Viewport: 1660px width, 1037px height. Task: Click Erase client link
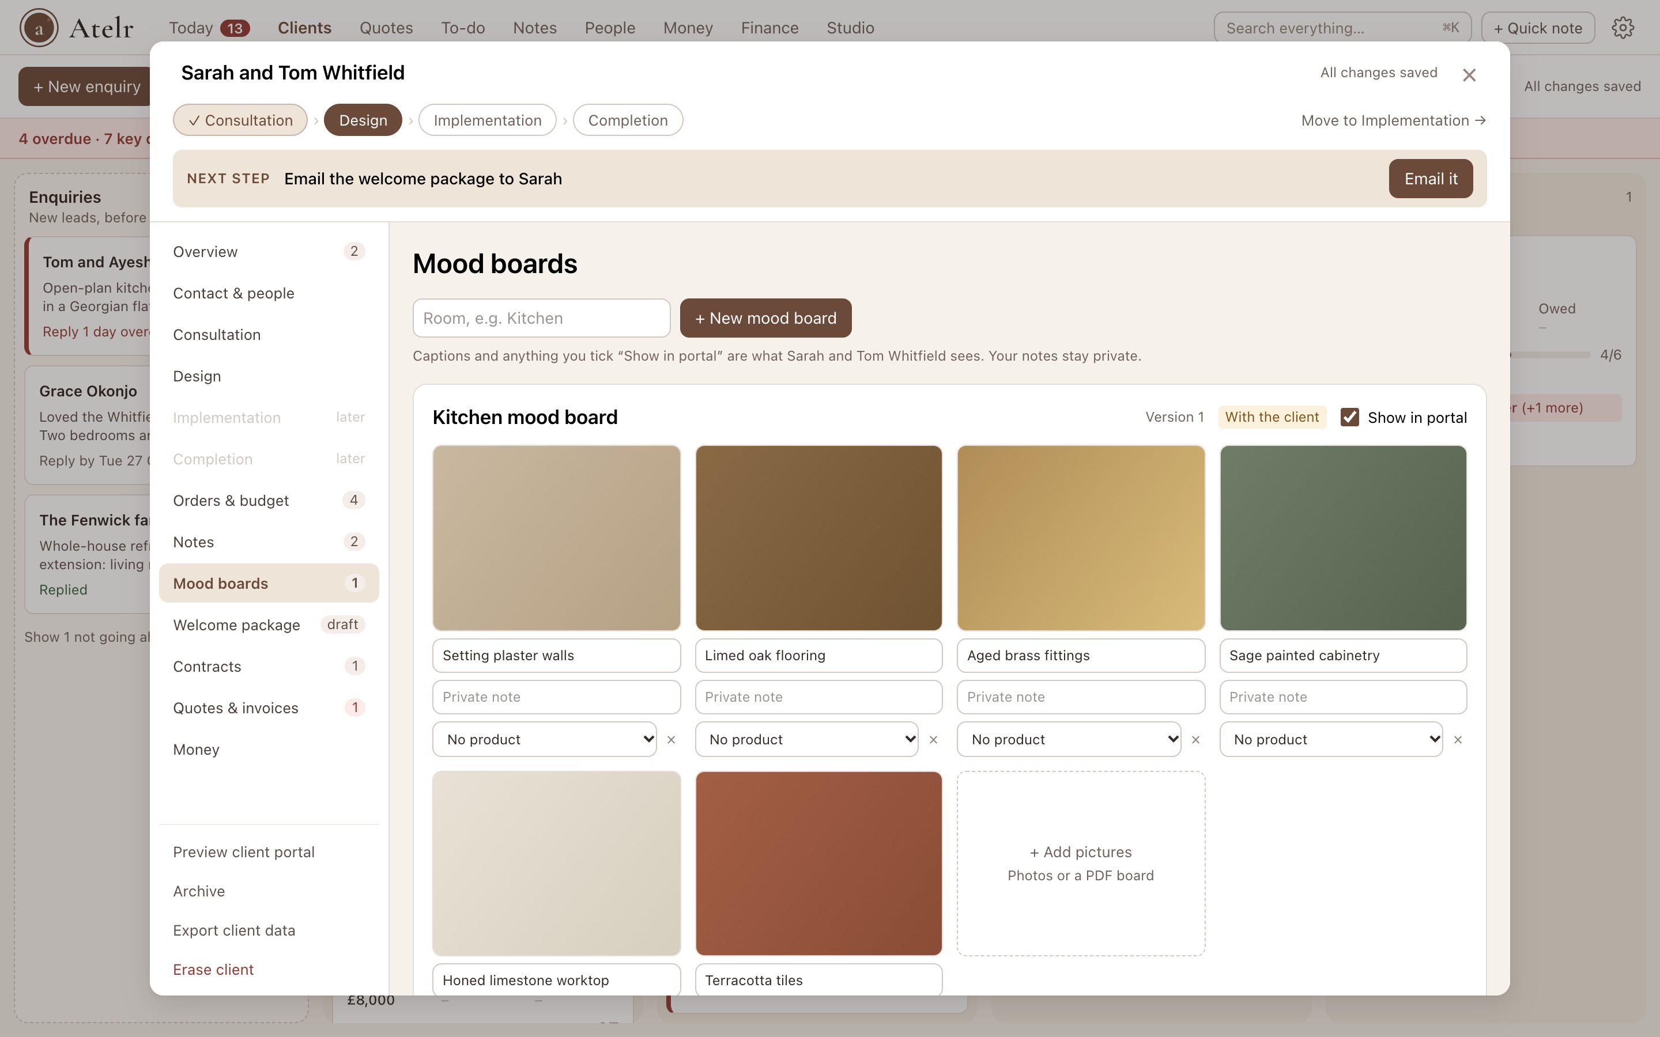213,969
